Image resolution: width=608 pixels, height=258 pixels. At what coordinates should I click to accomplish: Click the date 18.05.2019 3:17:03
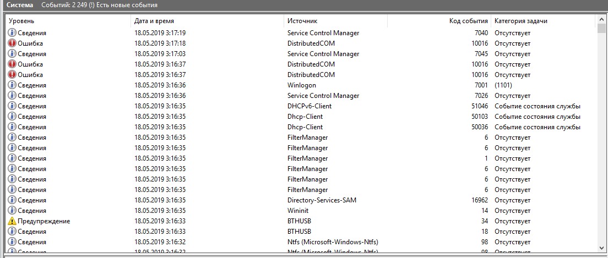160,54
